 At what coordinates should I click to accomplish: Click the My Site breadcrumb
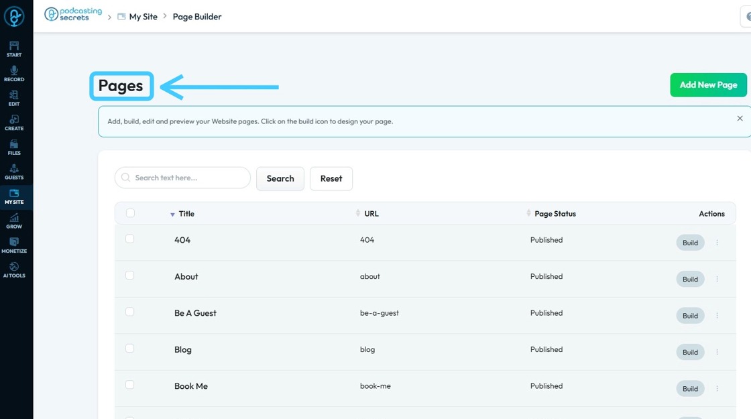[143, 17]
